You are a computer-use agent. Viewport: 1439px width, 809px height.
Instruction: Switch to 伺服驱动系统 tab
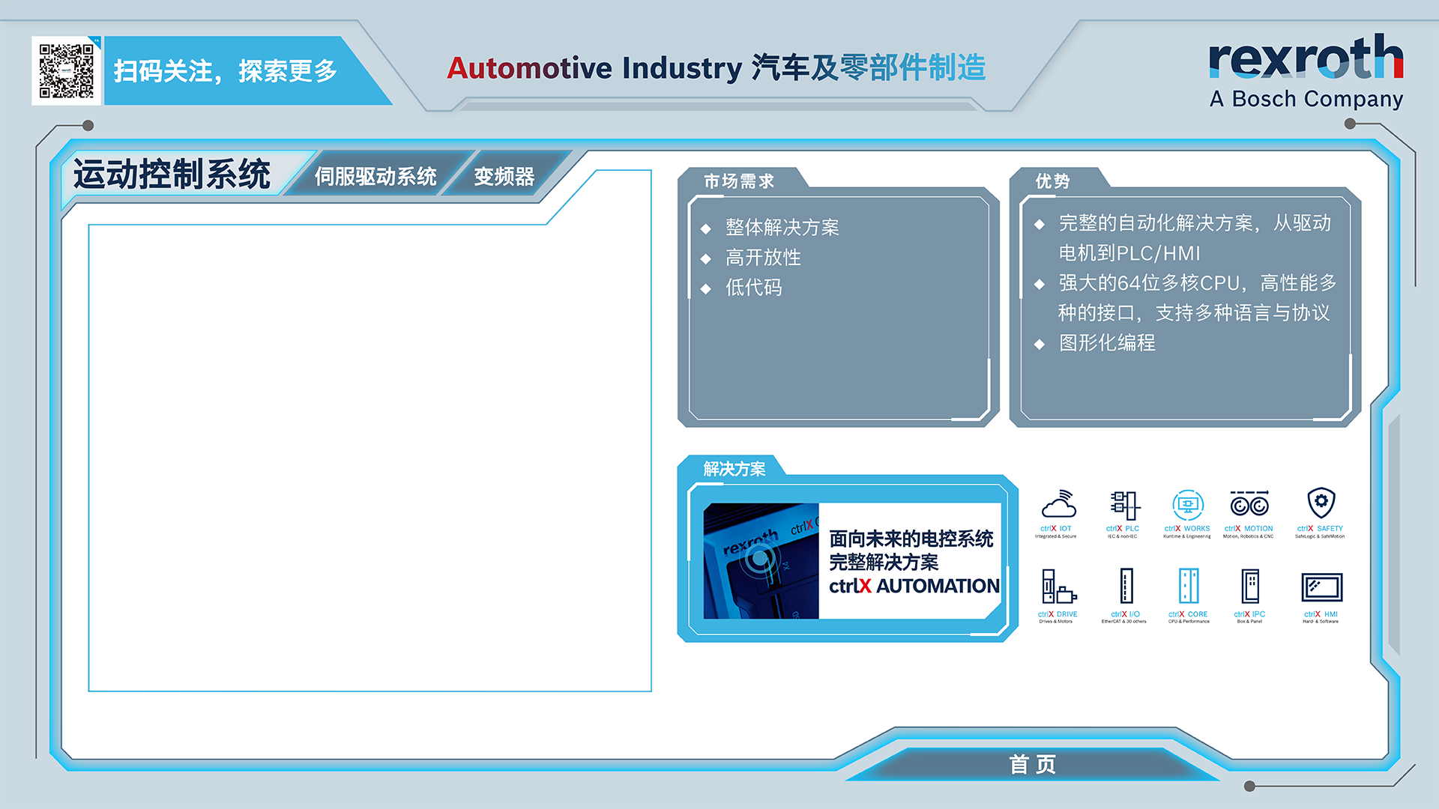(x=375, y=177)
